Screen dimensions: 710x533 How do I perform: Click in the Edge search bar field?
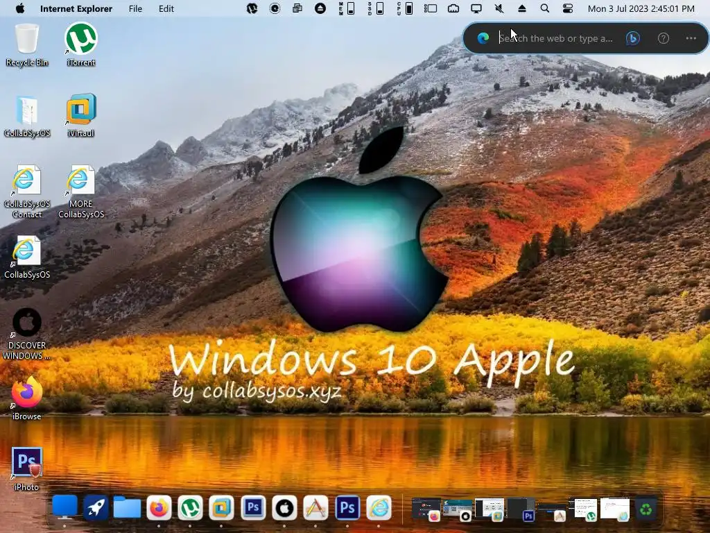(x=556, y=38)
